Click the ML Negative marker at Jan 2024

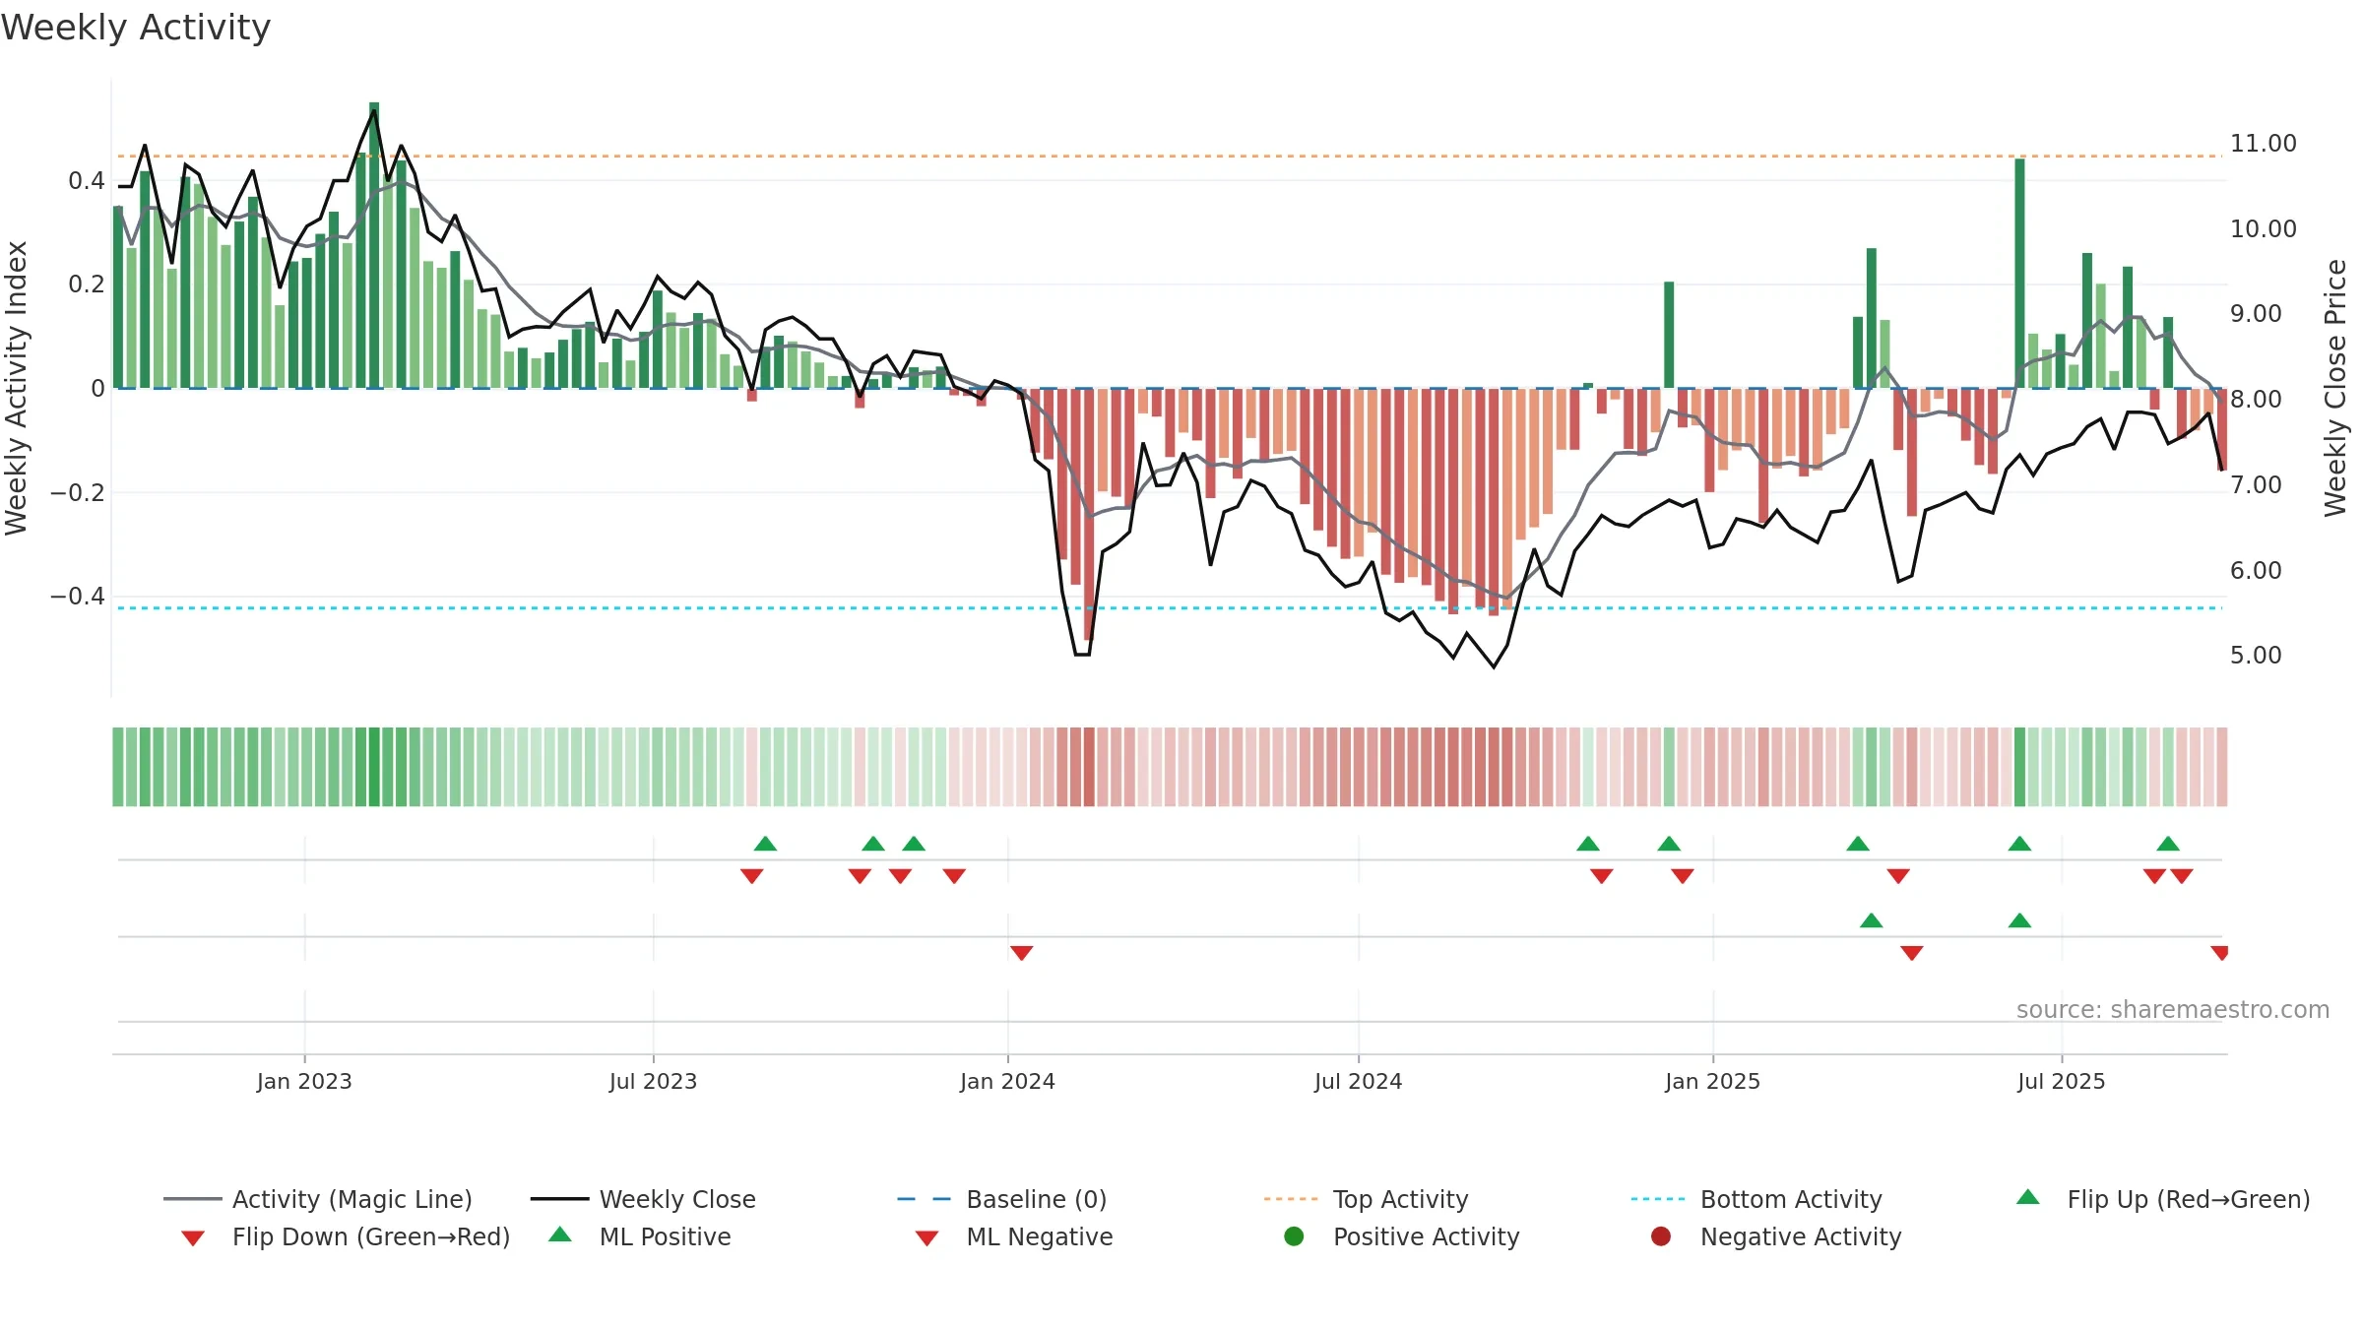(x=1021, y=952)
